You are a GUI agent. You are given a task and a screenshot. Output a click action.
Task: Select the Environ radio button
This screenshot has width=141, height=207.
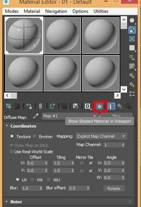pyautogui.click(x=35, y=136)
